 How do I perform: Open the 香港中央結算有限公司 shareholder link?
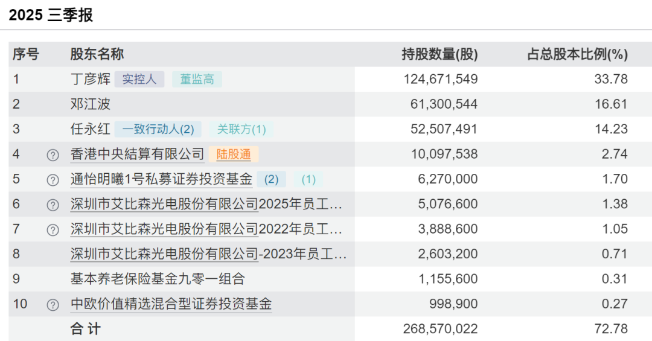(137, 155)
